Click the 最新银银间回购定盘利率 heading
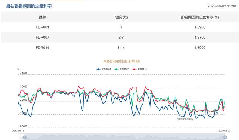 point(29,6)
